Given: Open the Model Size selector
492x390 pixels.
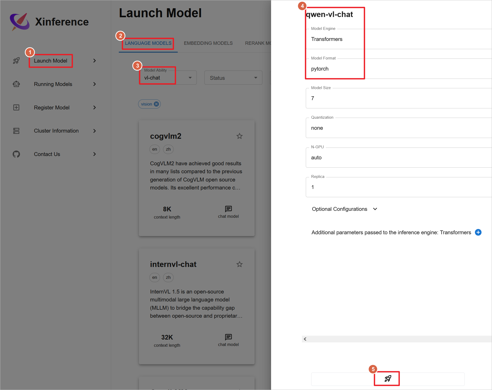Looking at the screenshot, I should pyautogui.click(x=399, y=98).
